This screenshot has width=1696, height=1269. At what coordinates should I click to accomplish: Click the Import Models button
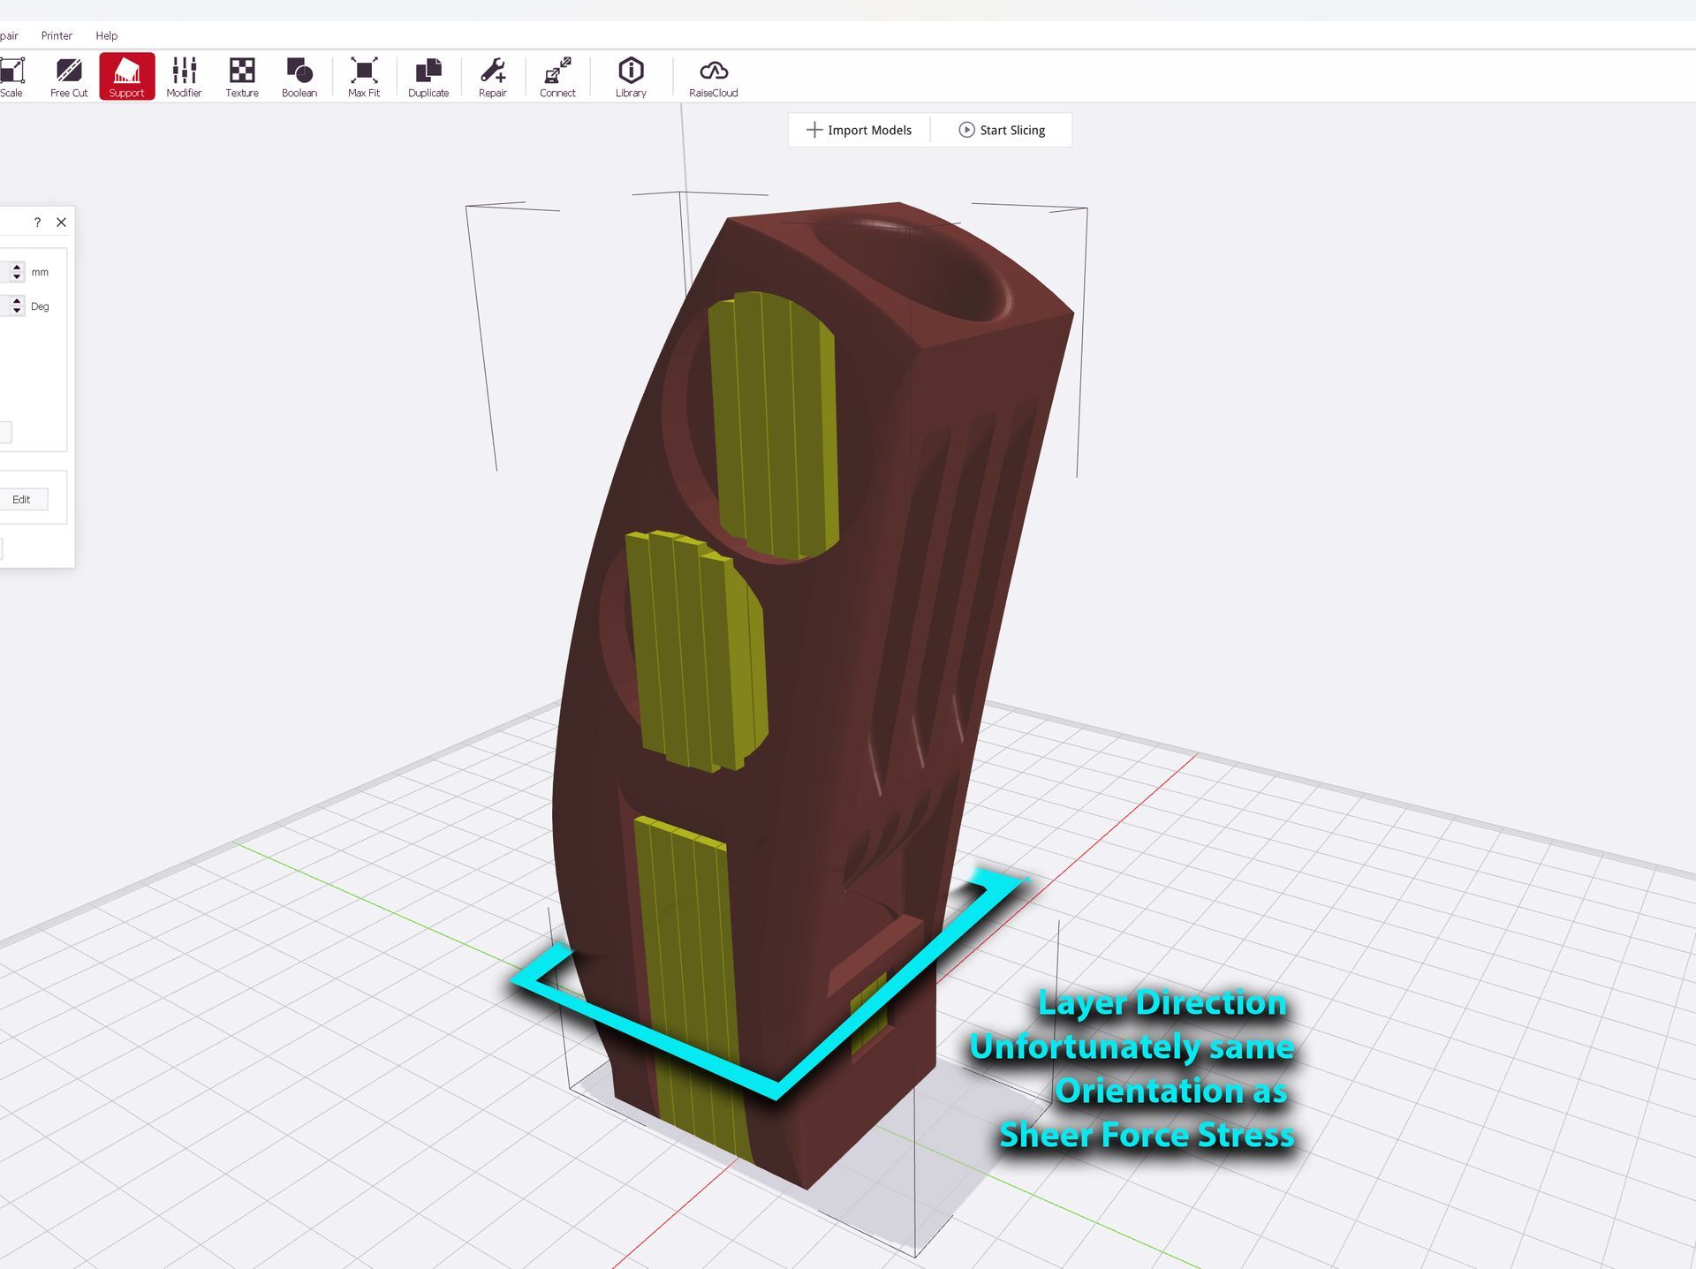coord(859,130)
